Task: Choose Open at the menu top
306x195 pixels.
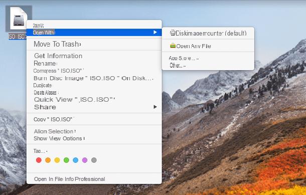Action: (94, 26)
